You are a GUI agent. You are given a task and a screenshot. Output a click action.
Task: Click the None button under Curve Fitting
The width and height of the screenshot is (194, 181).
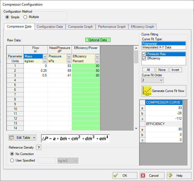pos(162,70)
